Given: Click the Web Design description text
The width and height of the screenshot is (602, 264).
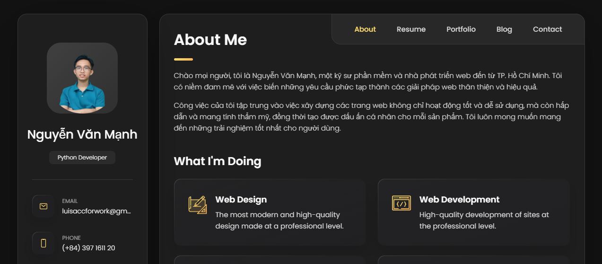Looking at the screenshot, I should pyautogui.click(x=279, y=220).
